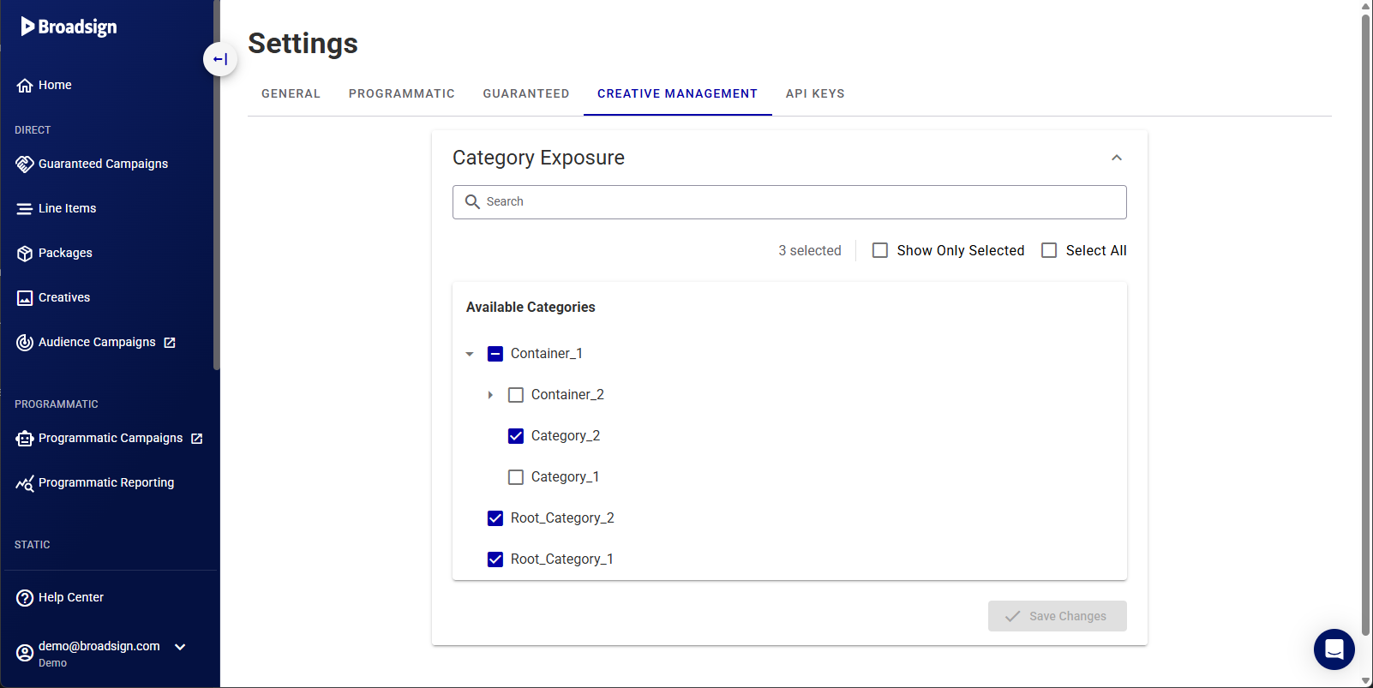Screen dimensions: 1373x688
Task: Check the Container_2 checkbox
Action: pos(516,395)
